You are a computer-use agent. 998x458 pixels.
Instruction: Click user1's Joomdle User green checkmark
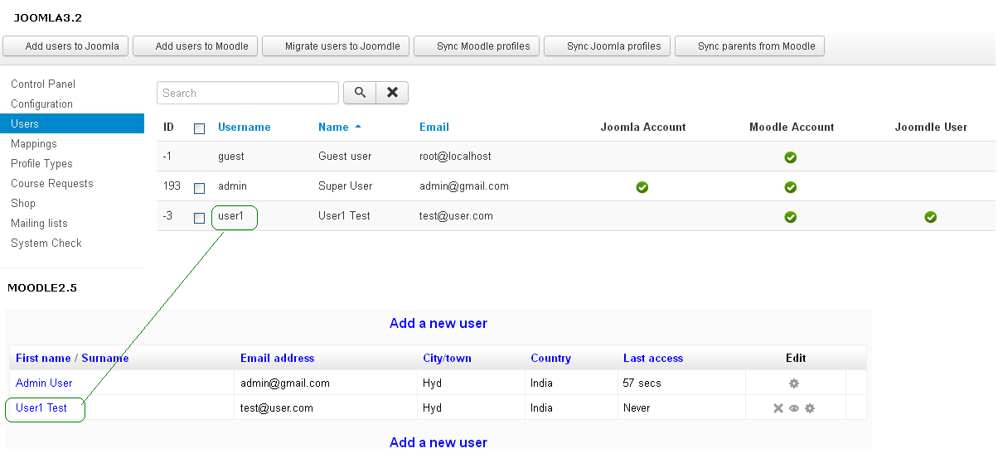tap(931, 217)
